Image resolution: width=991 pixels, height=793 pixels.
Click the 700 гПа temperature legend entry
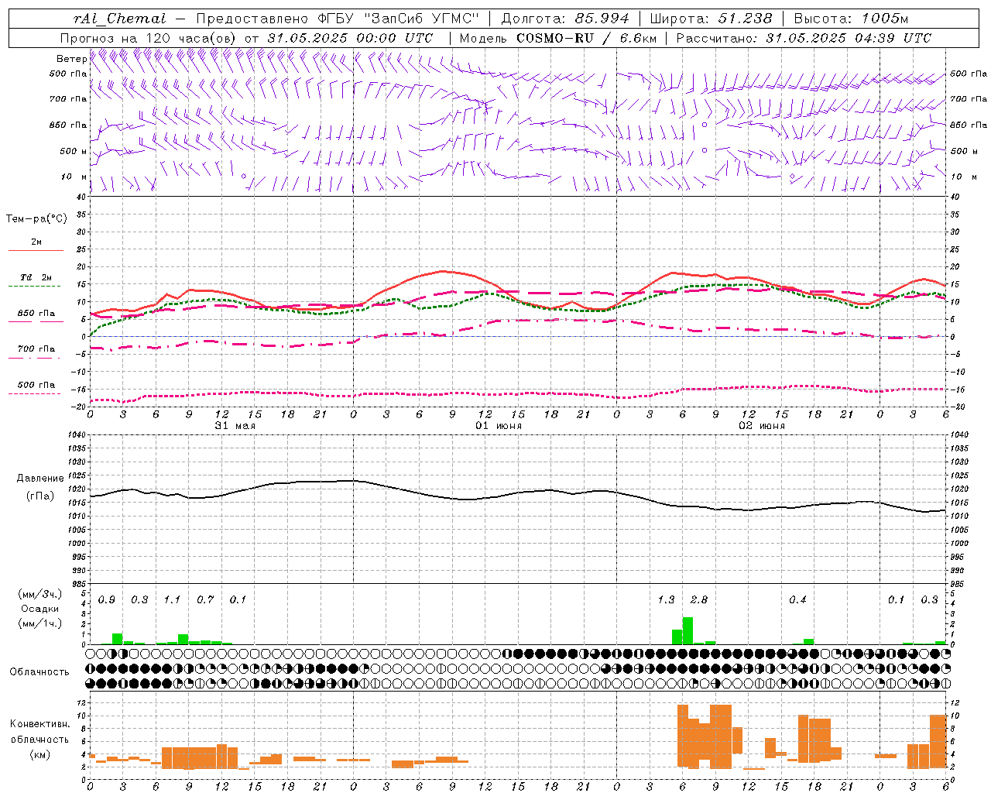[36, 348]
